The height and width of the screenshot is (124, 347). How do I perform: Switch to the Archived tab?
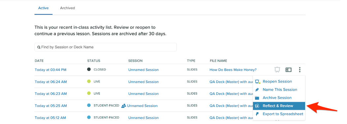click(x=68, y=8)
